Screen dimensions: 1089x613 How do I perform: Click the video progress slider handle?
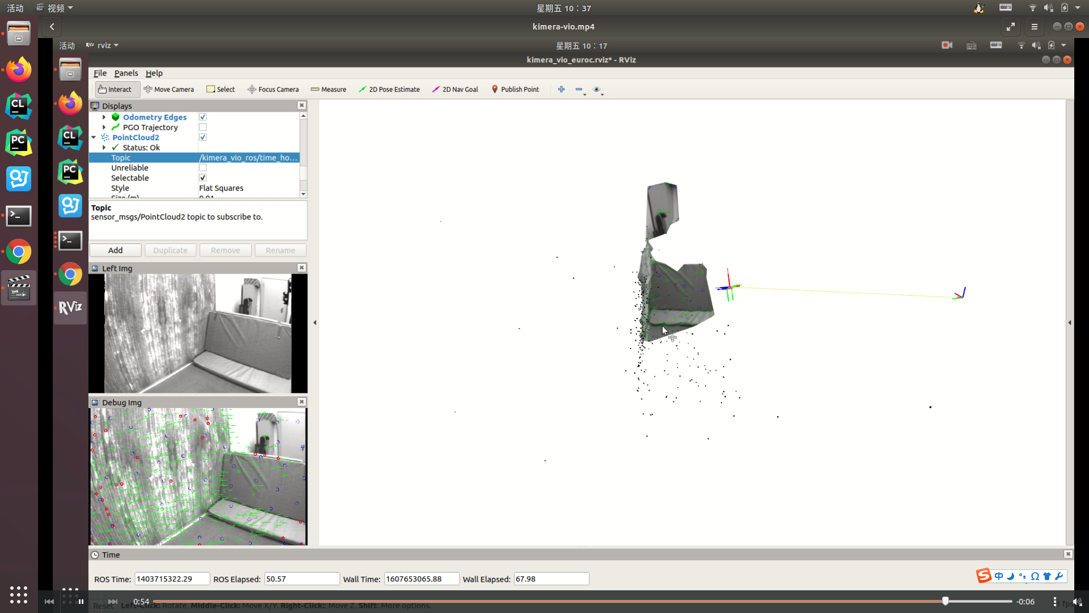[946, 601]
